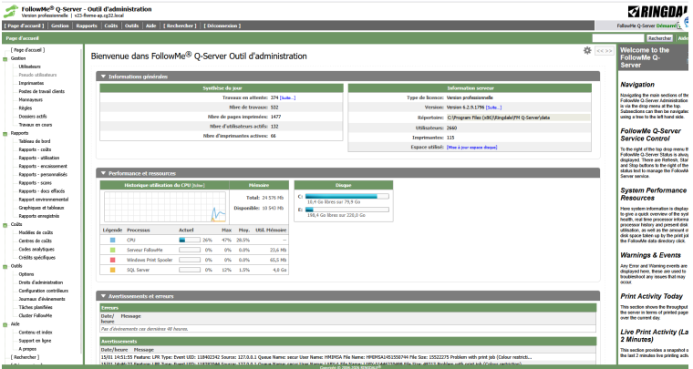Open the Gestion menu in top bar
Viewport: 693px width, 369px height.
point(59,26)
